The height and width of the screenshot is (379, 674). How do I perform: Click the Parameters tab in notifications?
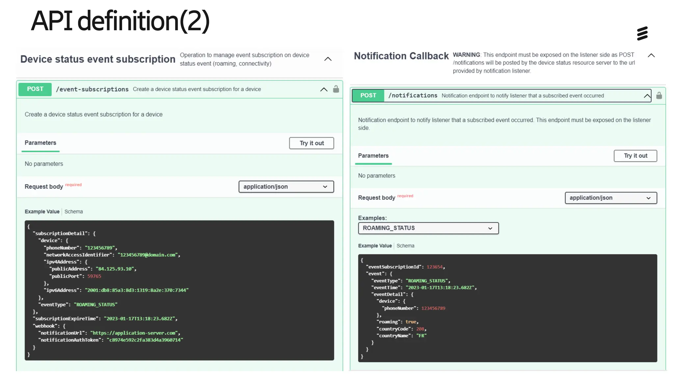(373, 156)
